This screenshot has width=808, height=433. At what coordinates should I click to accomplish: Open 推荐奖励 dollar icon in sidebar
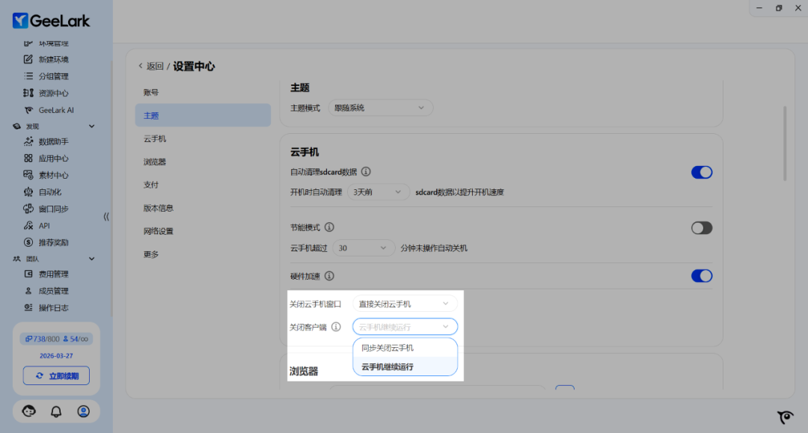click(x=28, y=242)
